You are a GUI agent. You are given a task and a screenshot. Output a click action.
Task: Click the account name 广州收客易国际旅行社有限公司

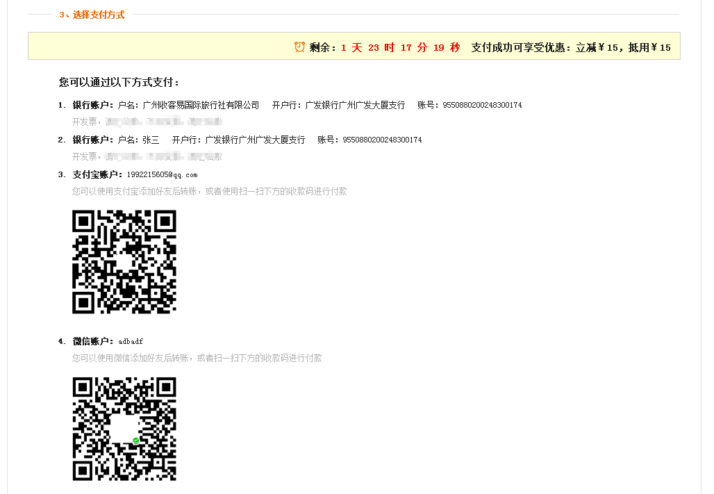click(x=201, y=105)
